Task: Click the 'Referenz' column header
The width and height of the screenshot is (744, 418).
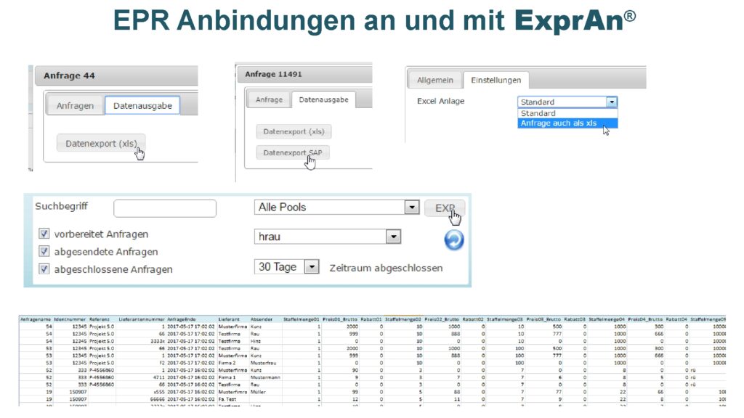Action: (x=100, y=319)
